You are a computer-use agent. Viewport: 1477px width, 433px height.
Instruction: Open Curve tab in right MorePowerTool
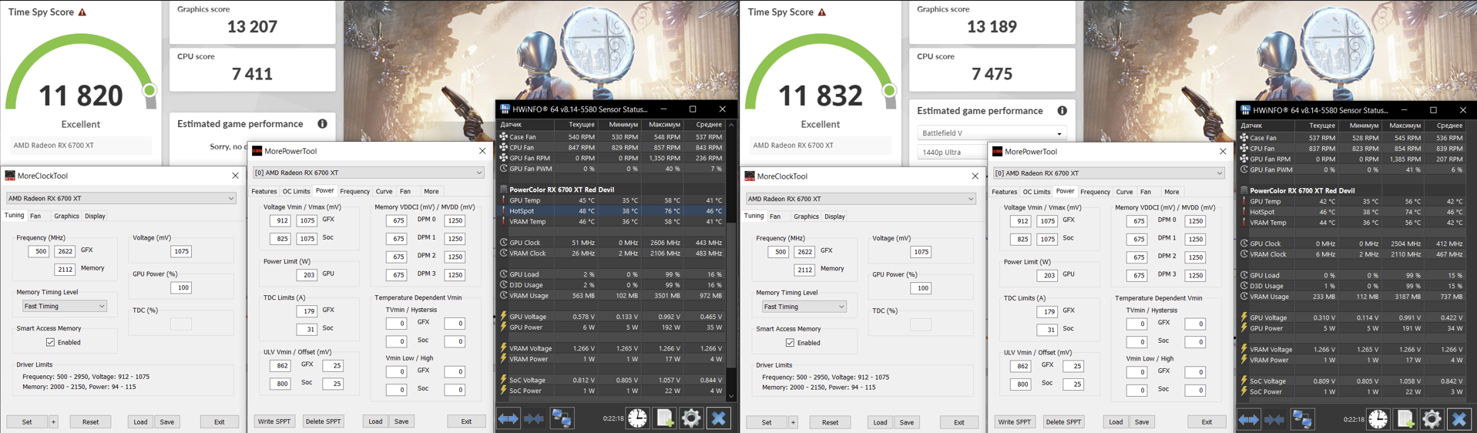pyautogui.click(x=1124, y=192)
